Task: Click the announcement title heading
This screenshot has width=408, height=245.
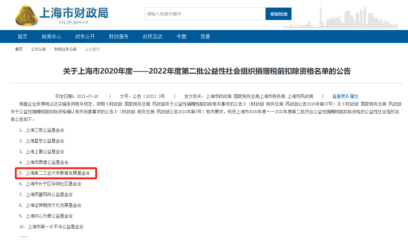Action: tap(207, 71)
